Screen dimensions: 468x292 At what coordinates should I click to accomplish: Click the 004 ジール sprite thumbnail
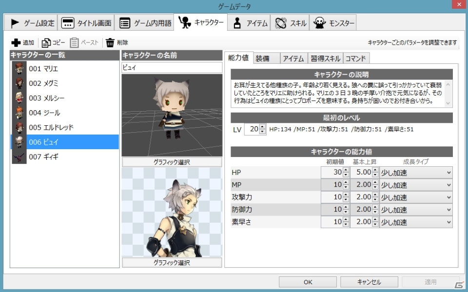[x=19, y=113]
